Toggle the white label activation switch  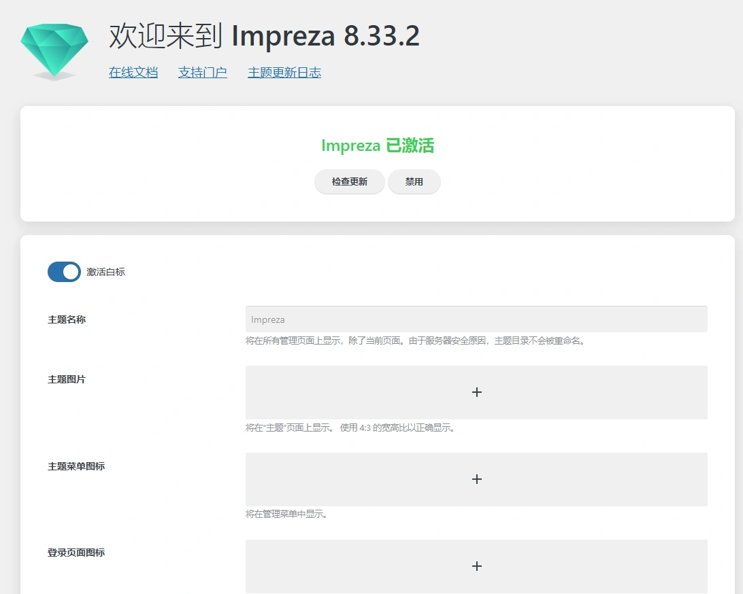[x=64, y=272]
